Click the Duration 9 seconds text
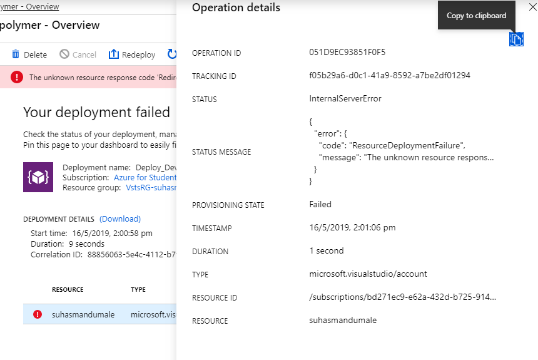The image size is (538, 360). tap(68, 244)
